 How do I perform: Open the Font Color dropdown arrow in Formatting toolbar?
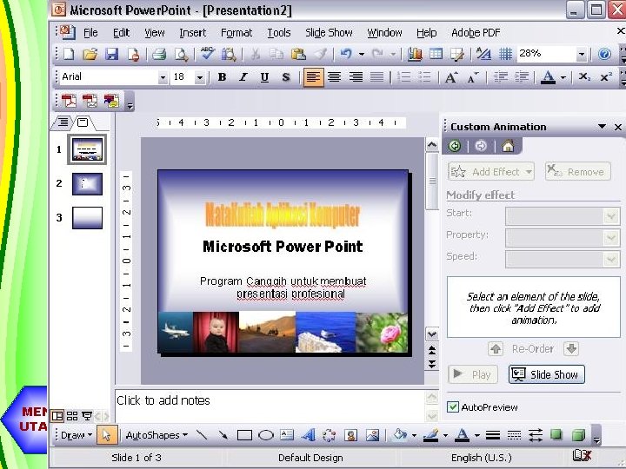(x=563, y=77)
